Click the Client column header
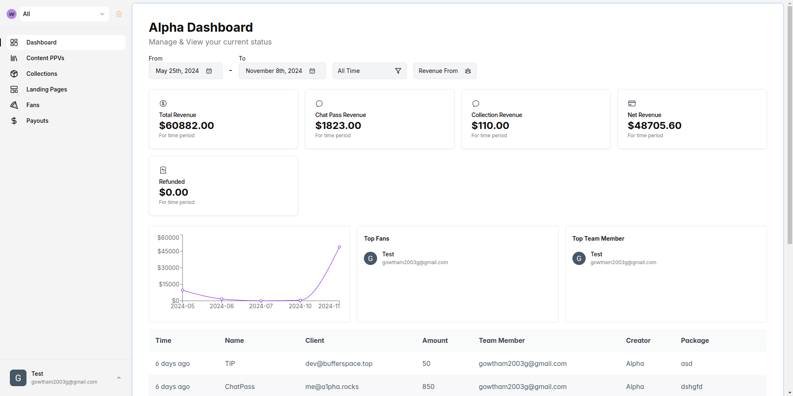Image resolution: width=793 pixels, height=396 pixels. point(315,341)
